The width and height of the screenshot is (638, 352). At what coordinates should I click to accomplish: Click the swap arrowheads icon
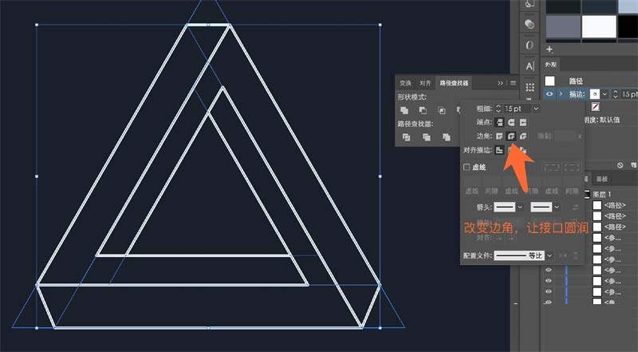tap(575, 208)
